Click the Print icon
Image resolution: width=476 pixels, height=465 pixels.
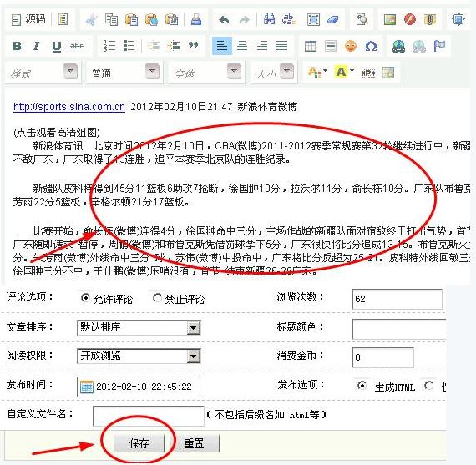(196, 20)
